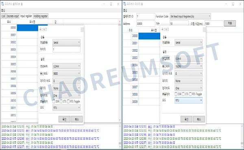Click the slave log panel scrollbar

tap(120, 136)
